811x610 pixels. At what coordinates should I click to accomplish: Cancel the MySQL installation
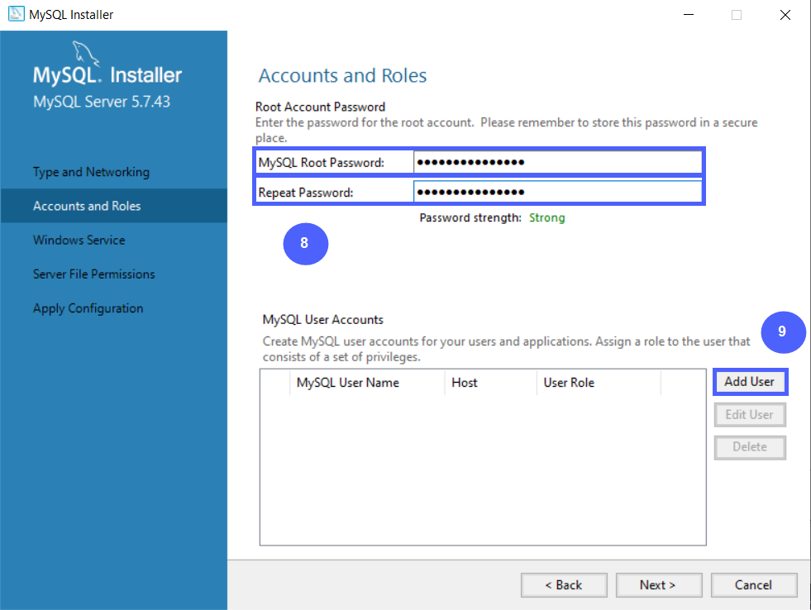tap(753, 584)
